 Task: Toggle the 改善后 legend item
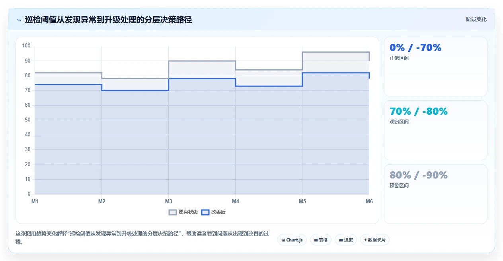213,212
